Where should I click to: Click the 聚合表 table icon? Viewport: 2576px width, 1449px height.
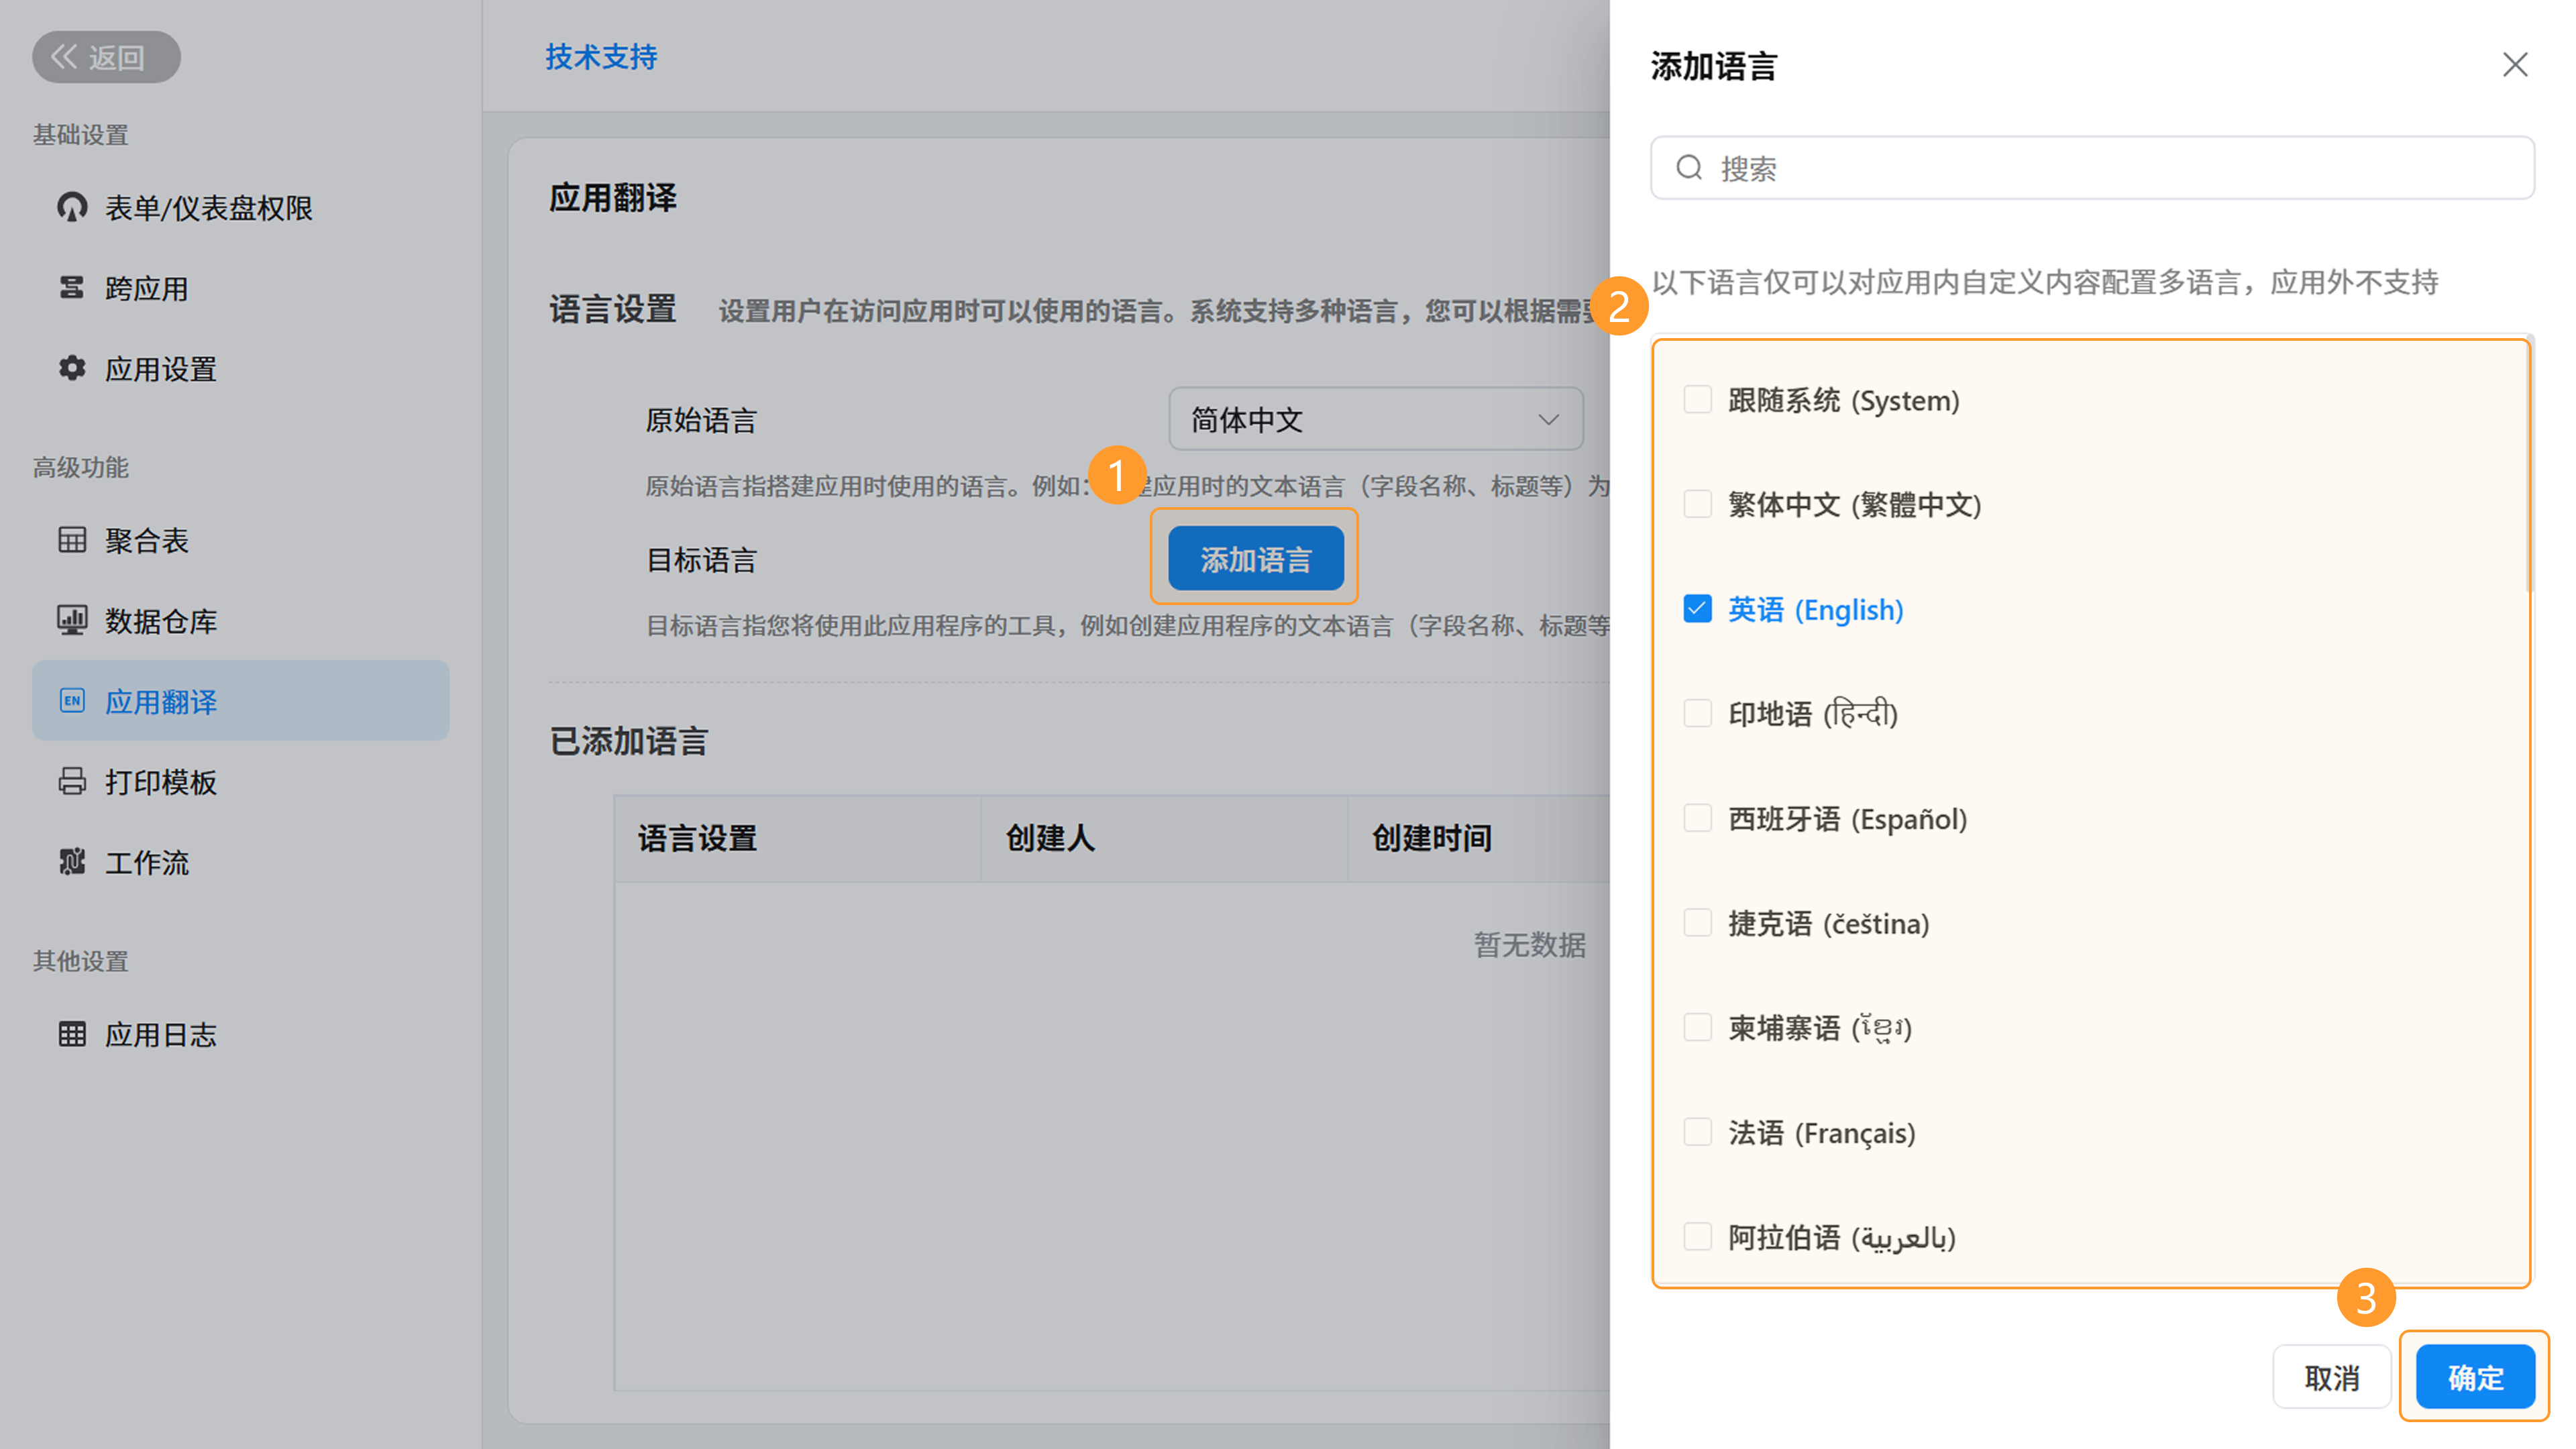[x=72, y=540]
